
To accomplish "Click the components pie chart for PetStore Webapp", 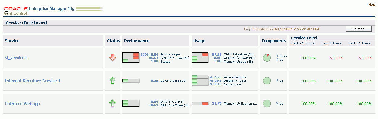I will [267, 103].
